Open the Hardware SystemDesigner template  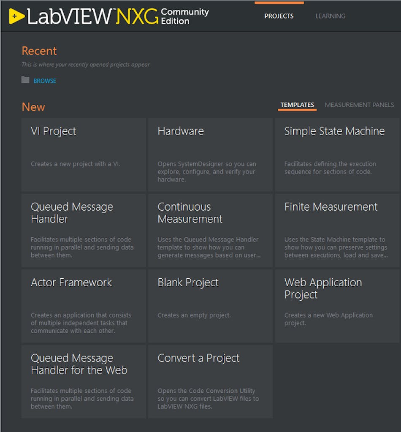[x=210, y=155]
